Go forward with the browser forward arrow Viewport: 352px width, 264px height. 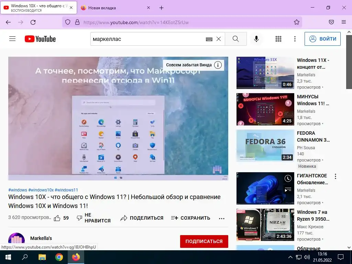point(21,22)
